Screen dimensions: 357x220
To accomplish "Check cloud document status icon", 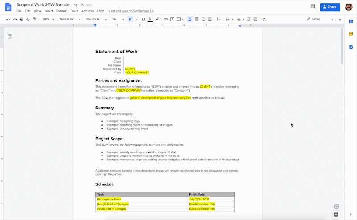I will tap(90, 5).
